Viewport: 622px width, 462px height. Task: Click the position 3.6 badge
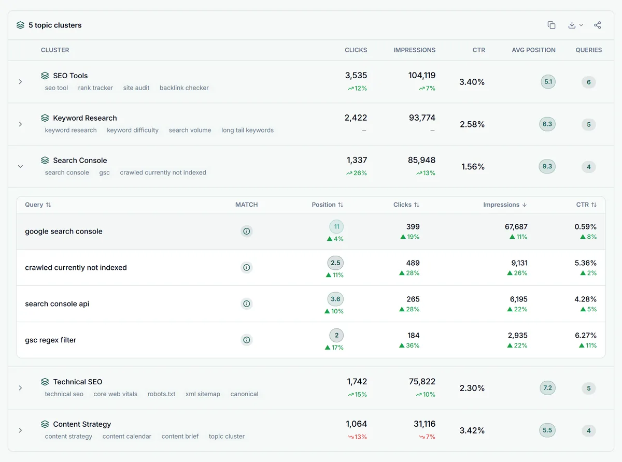click(x=335, y=299)
